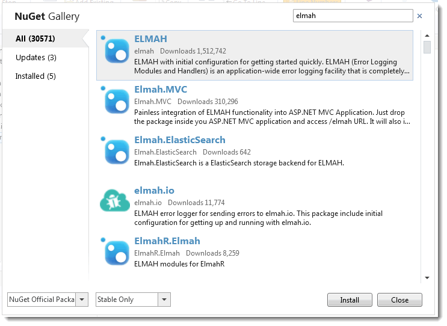Screen dimensions: 447x326
Task: Click the gray Elmah.ElasticSearch author label
Action: pyautogui.click(x=165, y=152)
